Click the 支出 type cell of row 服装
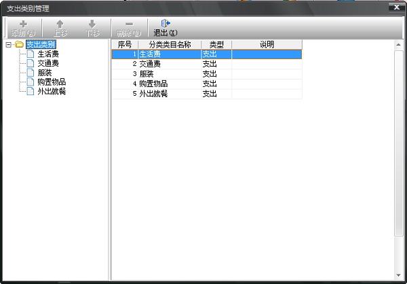The width and height of the screenshot is (407, 284). 216,74
